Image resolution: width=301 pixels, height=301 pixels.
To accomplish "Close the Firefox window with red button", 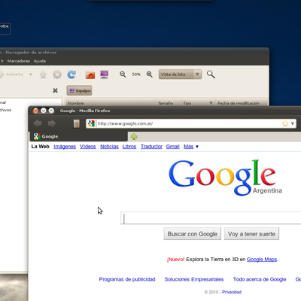I will point(35,111).
